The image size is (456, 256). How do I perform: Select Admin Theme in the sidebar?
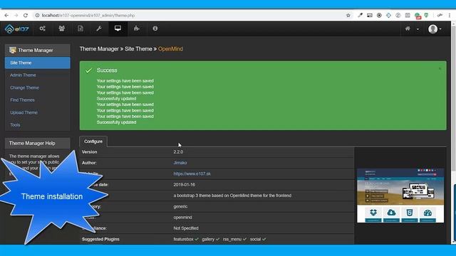[23, 75]
